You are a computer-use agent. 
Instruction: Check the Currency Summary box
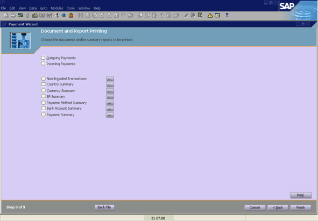(x=44, y=90)
